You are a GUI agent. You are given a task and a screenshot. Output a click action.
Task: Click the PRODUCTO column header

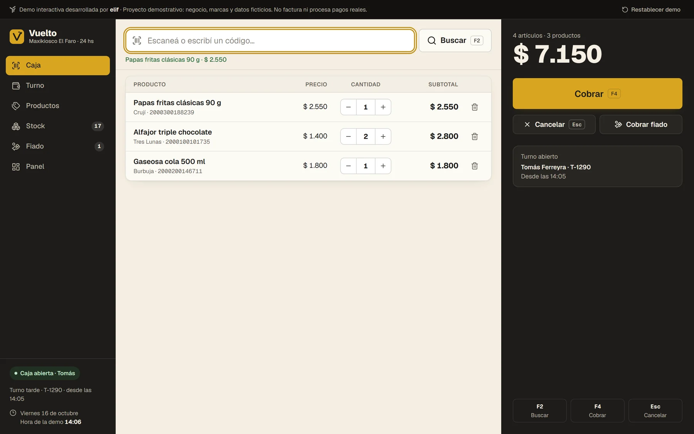click(150, 84)
